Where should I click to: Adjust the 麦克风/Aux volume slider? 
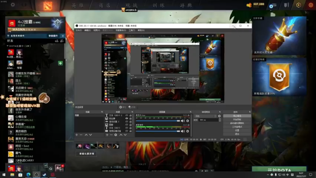pyautogui.click(x=158, y=121)
